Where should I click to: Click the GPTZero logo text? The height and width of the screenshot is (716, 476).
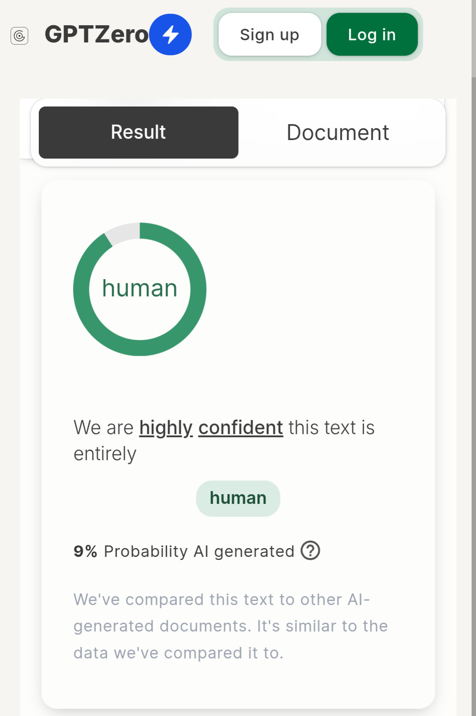coord(97,34)
